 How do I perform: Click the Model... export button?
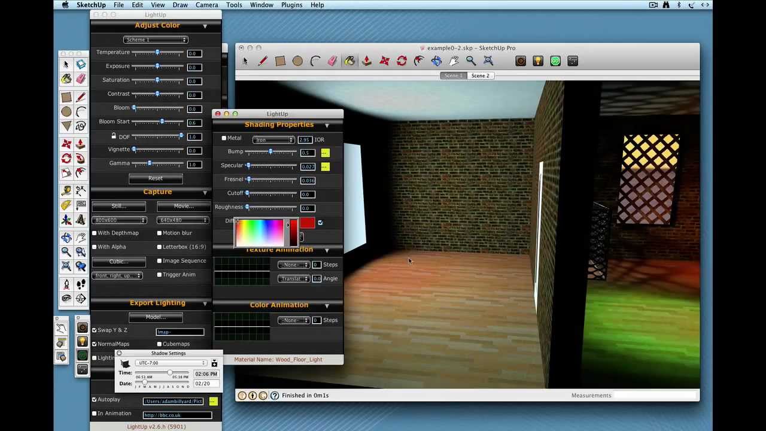click(x=156, y=317)
